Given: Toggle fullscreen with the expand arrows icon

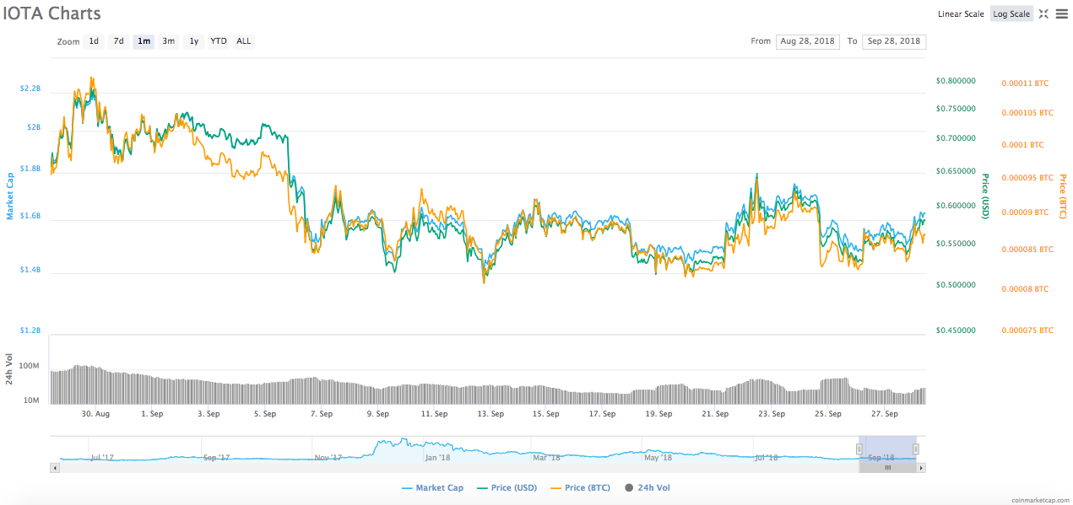Looking at the screenshot, I should (x=1043, y=13).
